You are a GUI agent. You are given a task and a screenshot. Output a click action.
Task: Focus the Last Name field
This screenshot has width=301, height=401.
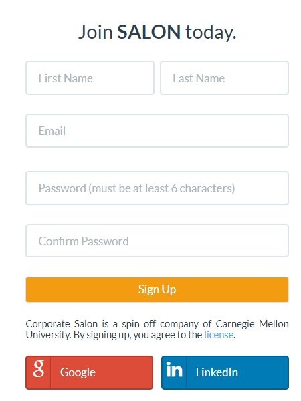click(x=225, y=78)
